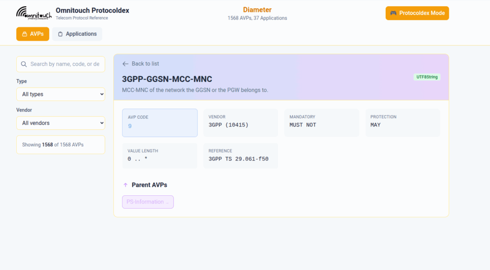Select the Reference 3GPP TS 29.061-f50 card
Screen dimensions: 490x270
[x=240, y=156]
